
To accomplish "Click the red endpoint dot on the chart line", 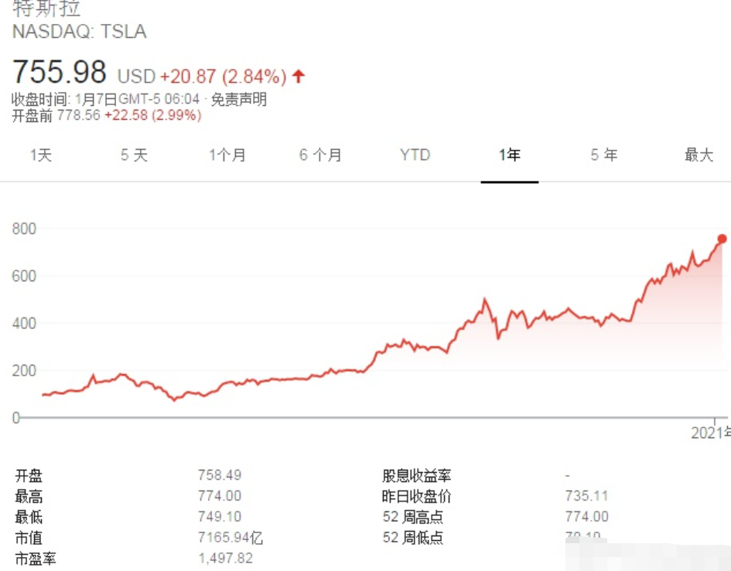I will [x=722, y=239].
